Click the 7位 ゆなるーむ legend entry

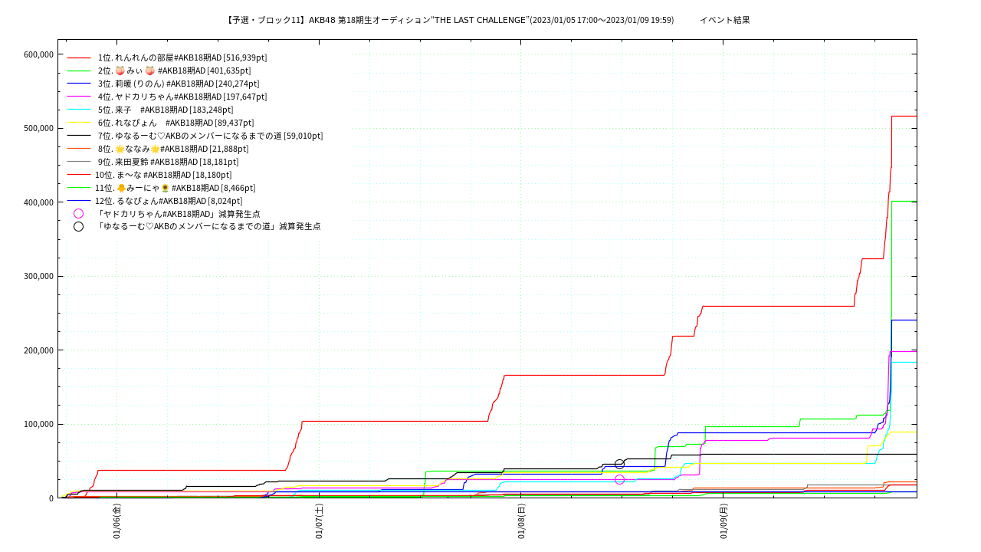point(210,136)
